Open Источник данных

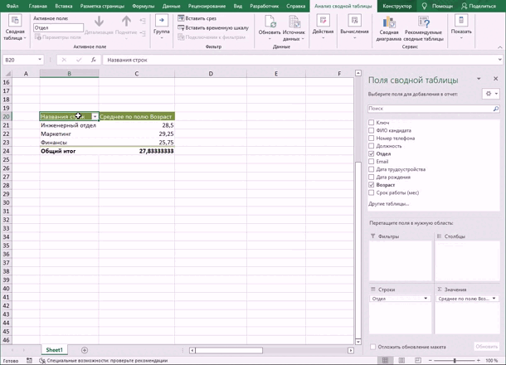(x=294, y=28)
